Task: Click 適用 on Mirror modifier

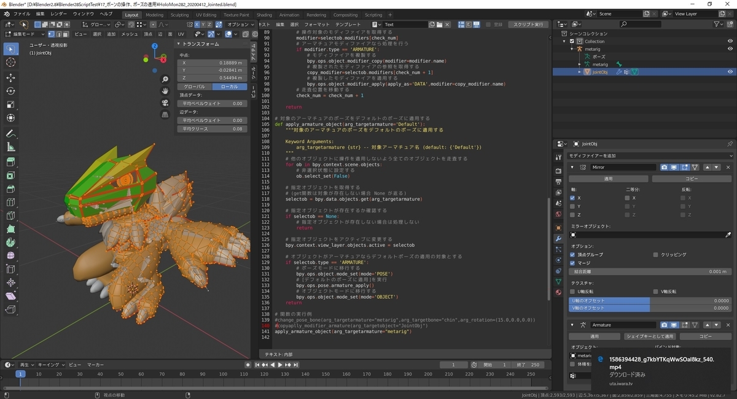Action: point(608,179)
